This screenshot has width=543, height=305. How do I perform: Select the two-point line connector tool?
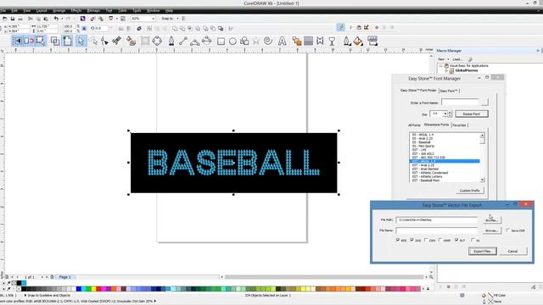pyautogui.click(x=183, y=42)
